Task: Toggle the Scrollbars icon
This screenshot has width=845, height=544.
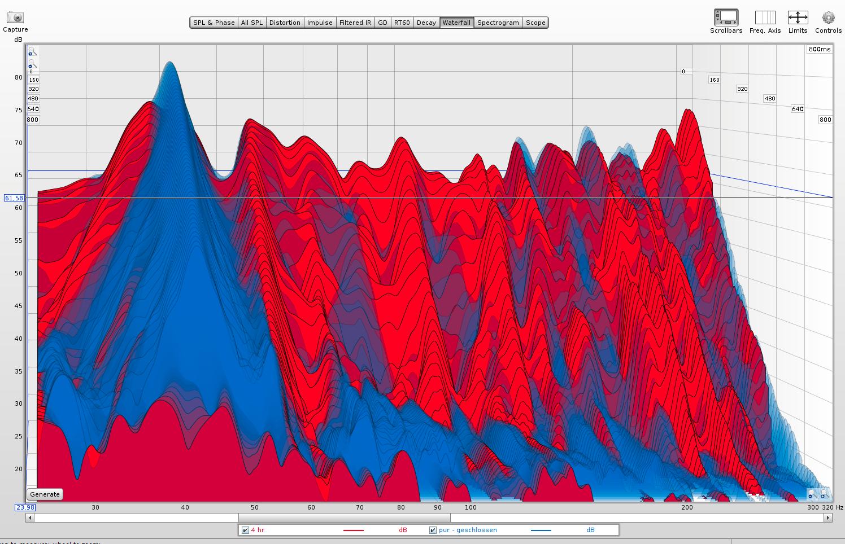Action: pyautogui.click(x=726, y=17)
